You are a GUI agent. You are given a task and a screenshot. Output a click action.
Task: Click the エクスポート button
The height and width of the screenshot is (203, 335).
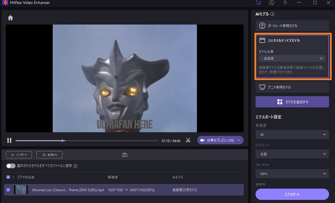(x=292, y=194)
